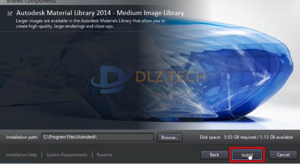300x164 pixels.
Task: Click the 5.03 GB required disk space text
Action: point(240,137)
